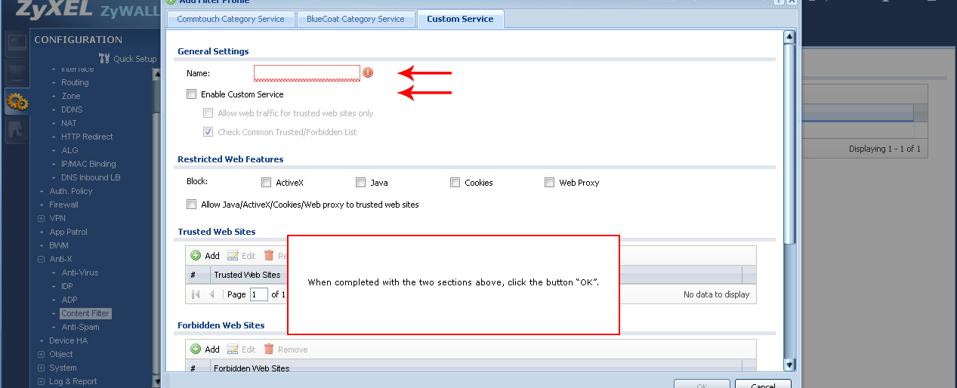Allow Java/ActiveX/Cookies/Web proxy to trusted sites
This screenshot has height=388, width=957.
click(191, 205)
